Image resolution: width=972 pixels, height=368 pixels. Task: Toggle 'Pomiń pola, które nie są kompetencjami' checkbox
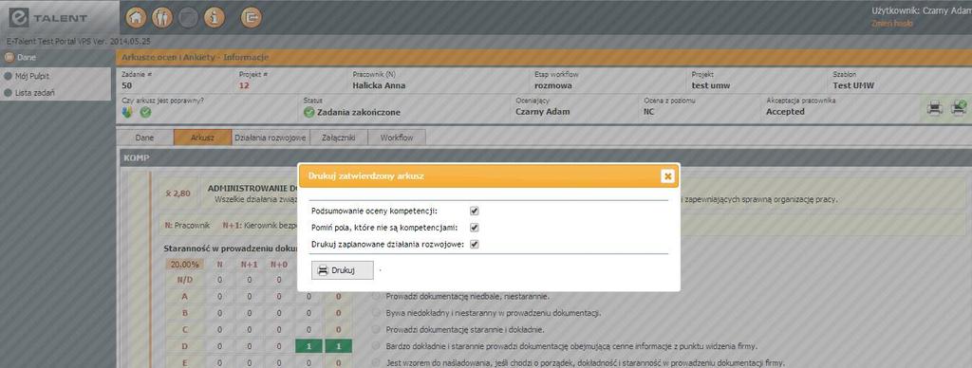point(475,228)
